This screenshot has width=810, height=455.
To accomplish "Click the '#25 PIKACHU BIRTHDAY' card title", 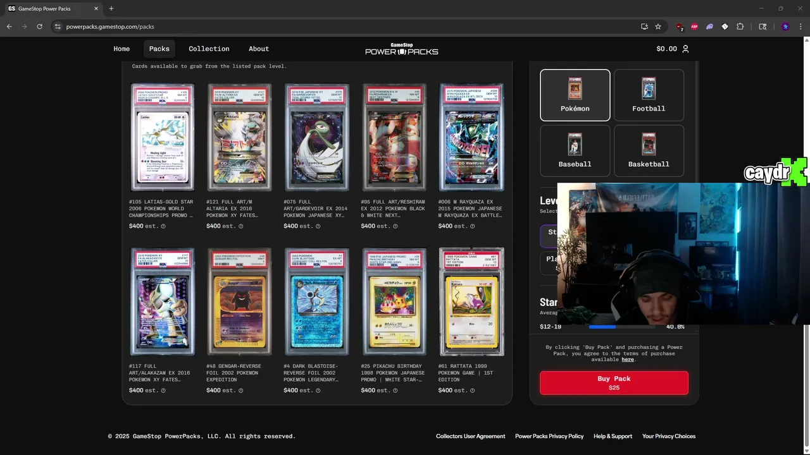I will (393, 373).
